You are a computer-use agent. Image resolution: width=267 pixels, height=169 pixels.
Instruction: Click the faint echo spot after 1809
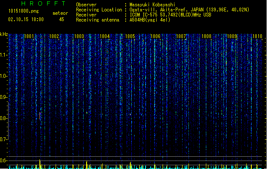tap(246, 115)
